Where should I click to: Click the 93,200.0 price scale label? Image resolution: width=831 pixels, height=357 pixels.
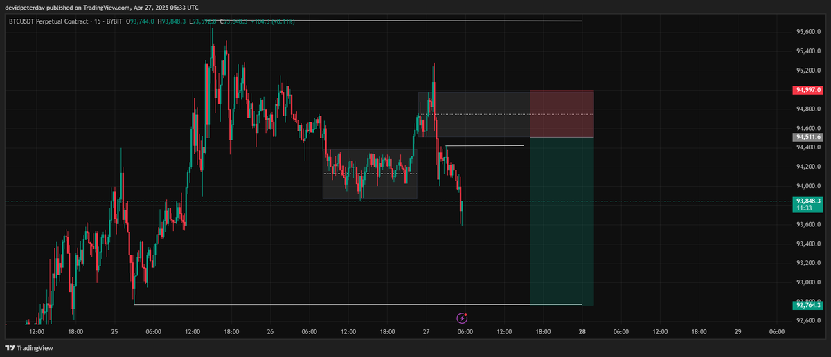809,263
